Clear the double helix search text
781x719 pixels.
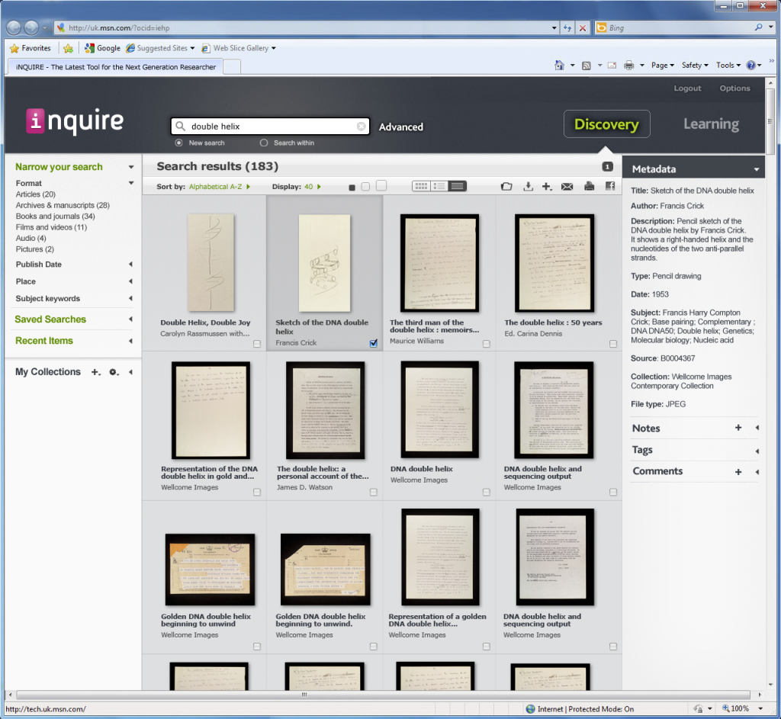[362, 127]
